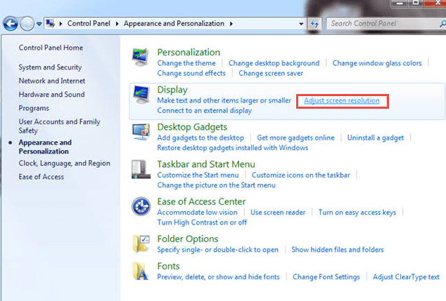Open Change desktop background link
This screenshot has width=446, height=301.
[274, 63]
